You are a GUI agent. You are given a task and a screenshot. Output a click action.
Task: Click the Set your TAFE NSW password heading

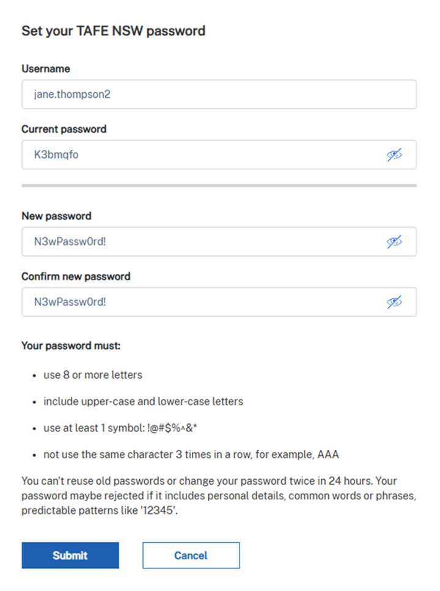pyautogui.click(x=113, y=31)
